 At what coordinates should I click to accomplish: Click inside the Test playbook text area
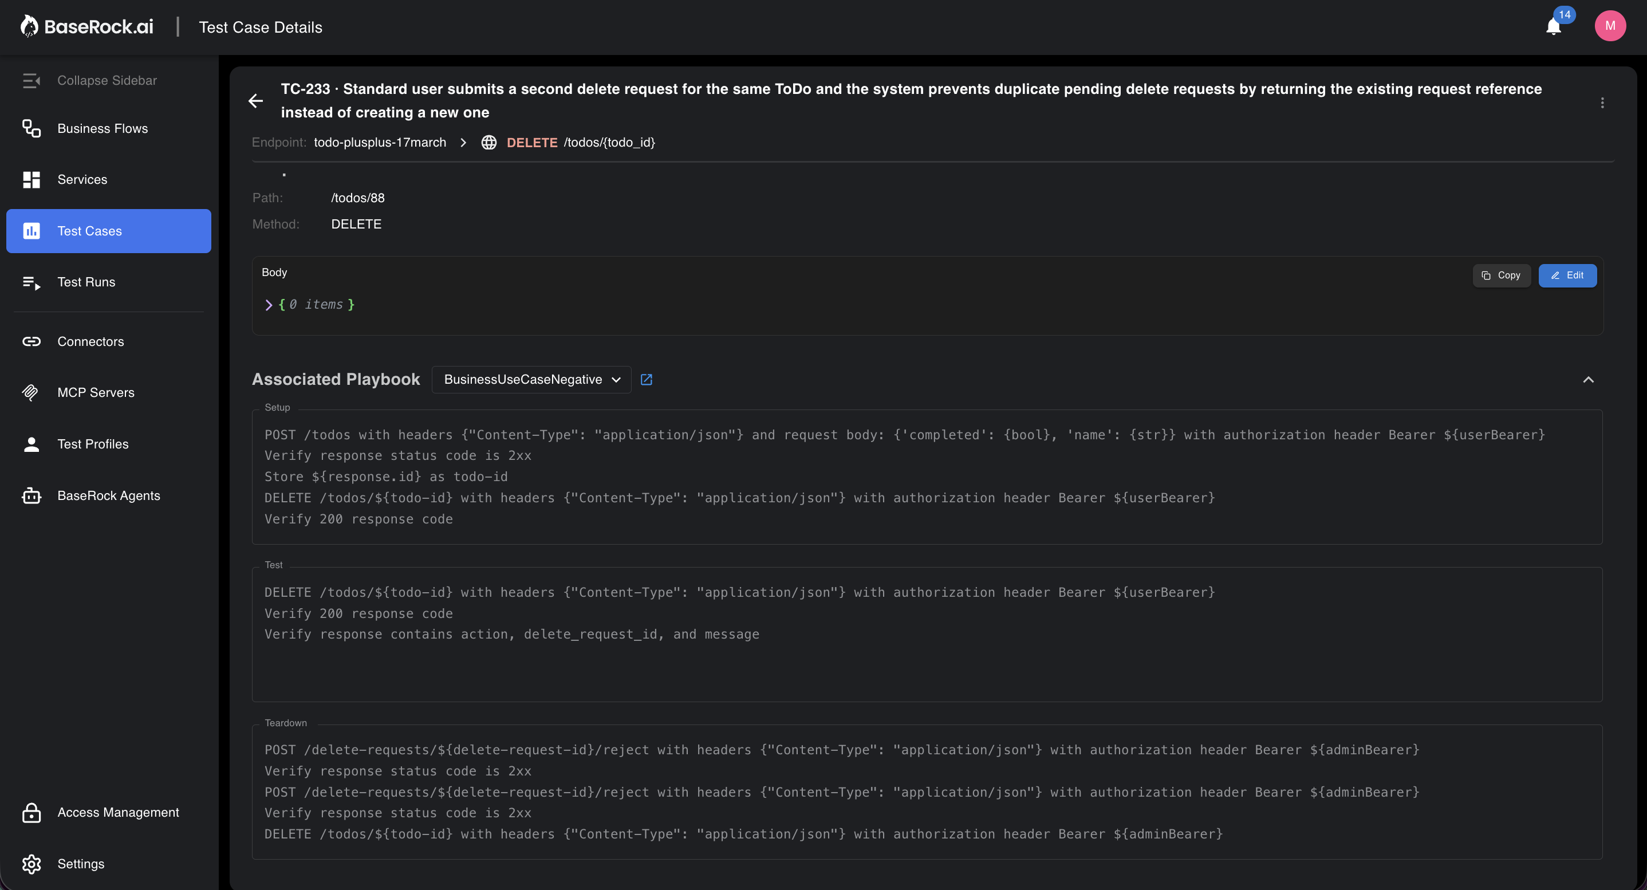927,634
